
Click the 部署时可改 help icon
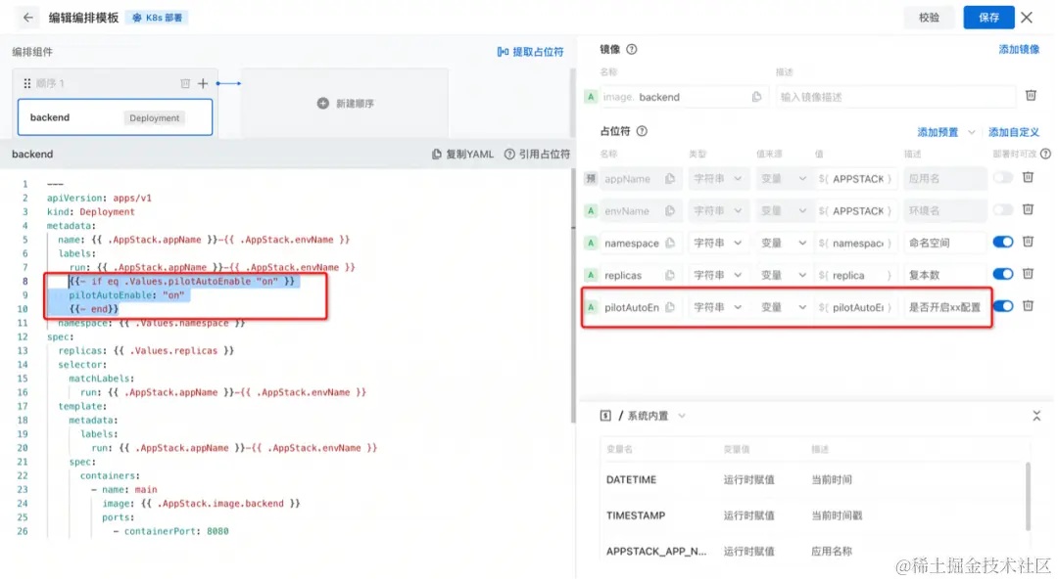1045,154
